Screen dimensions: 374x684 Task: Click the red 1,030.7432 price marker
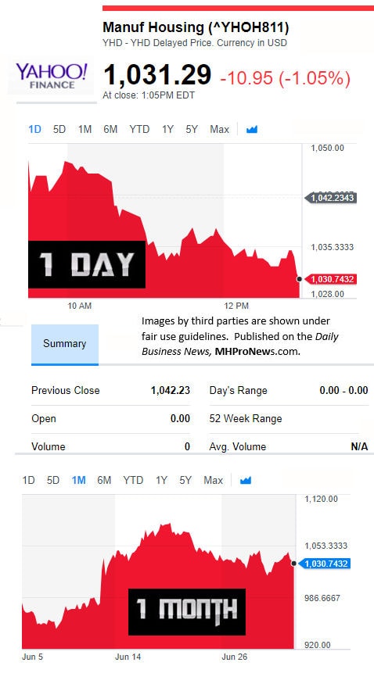pos(330,279)
